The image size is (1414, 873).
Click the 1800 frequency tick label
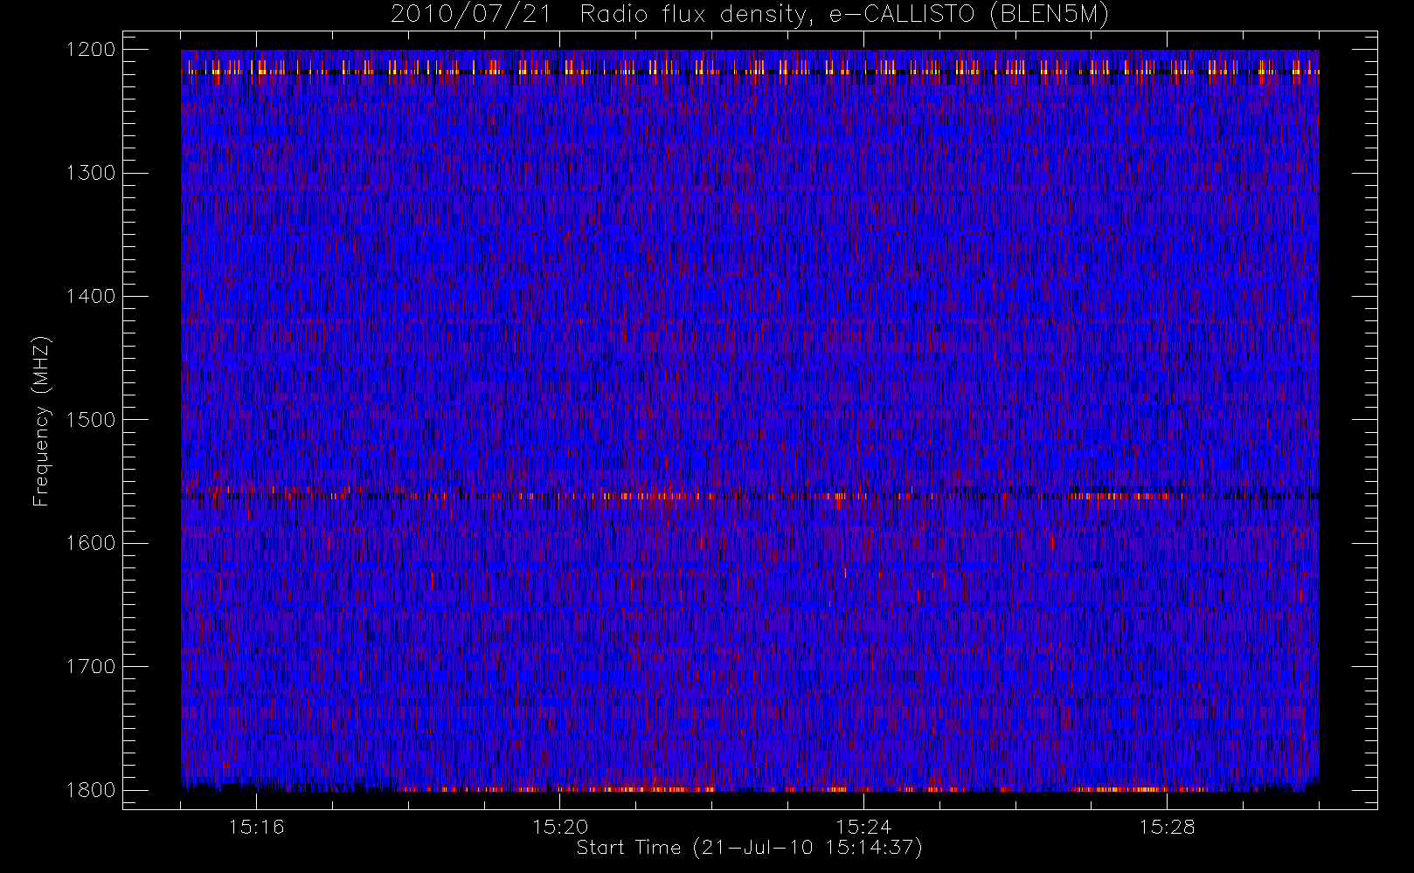pos(91,790)
